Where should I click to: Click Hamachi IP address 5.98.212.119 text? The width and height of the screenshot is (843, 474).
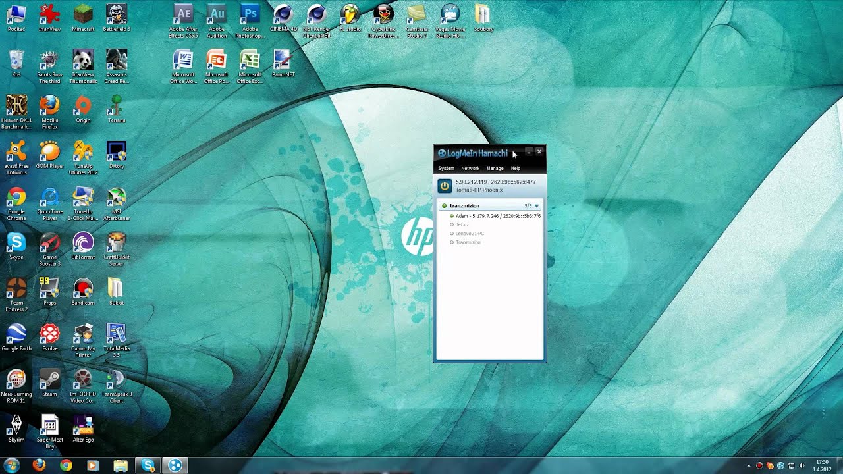point(471,182)
